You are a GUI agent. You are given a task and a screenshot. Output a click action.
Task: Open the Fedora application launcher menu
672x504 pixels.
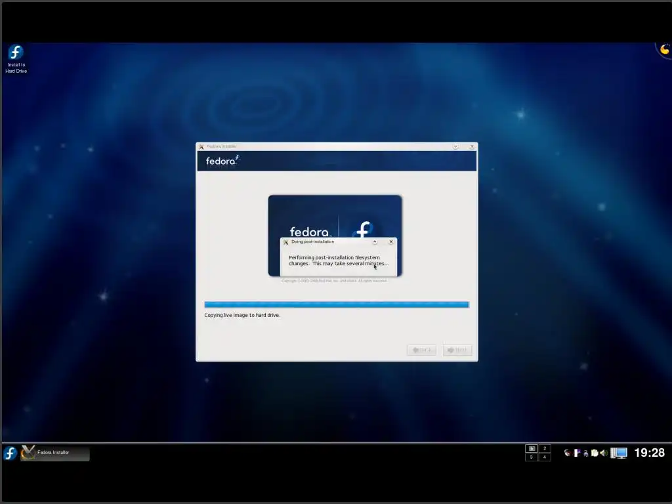click(x=10, y=453)
